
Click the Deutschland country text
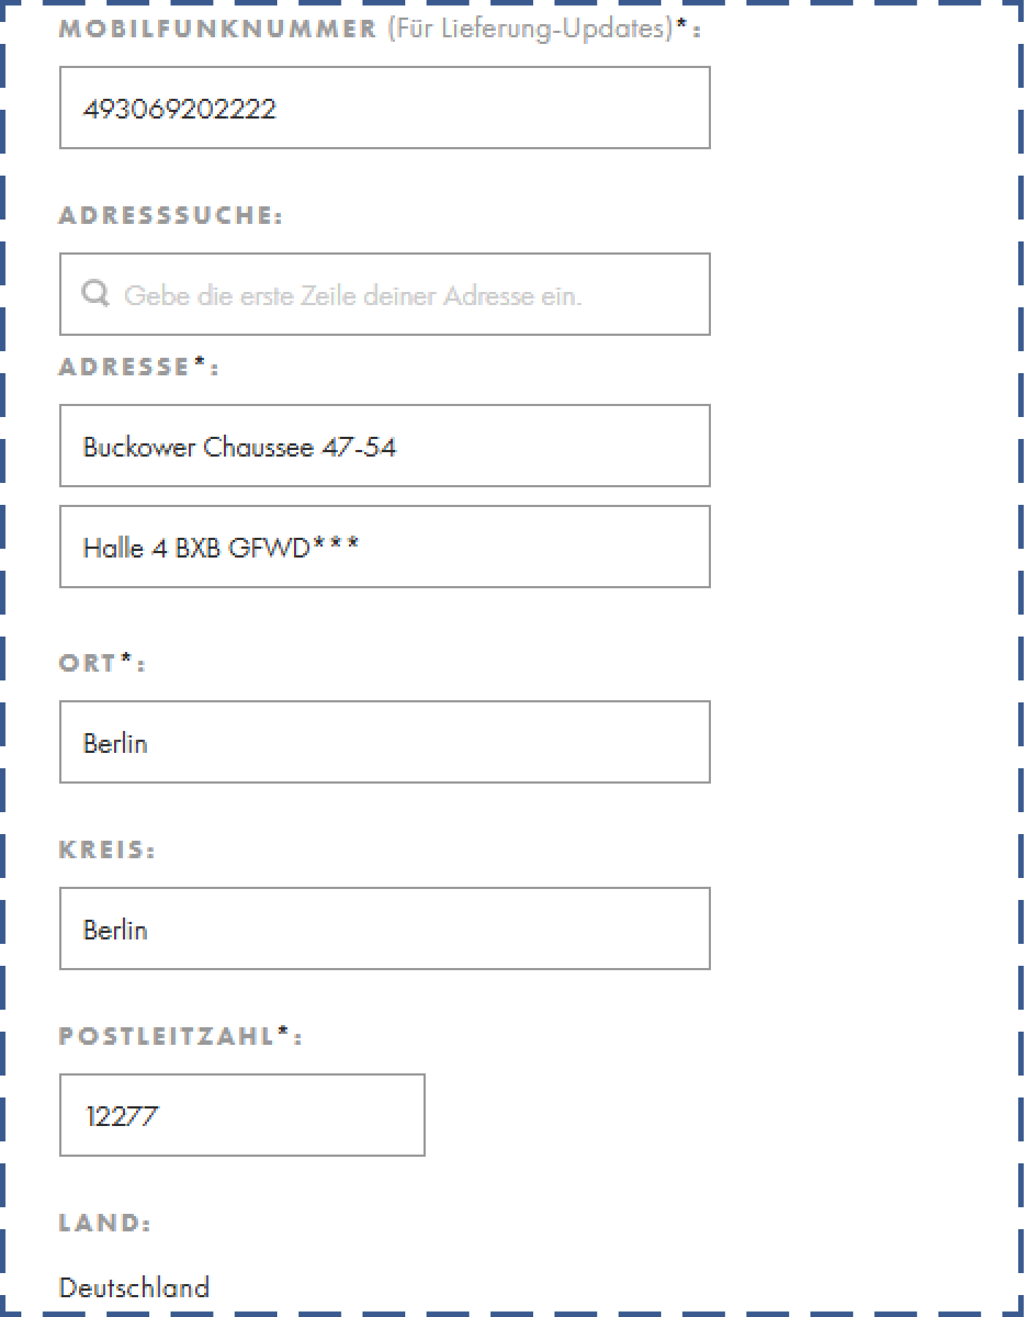coord(134,1288)
